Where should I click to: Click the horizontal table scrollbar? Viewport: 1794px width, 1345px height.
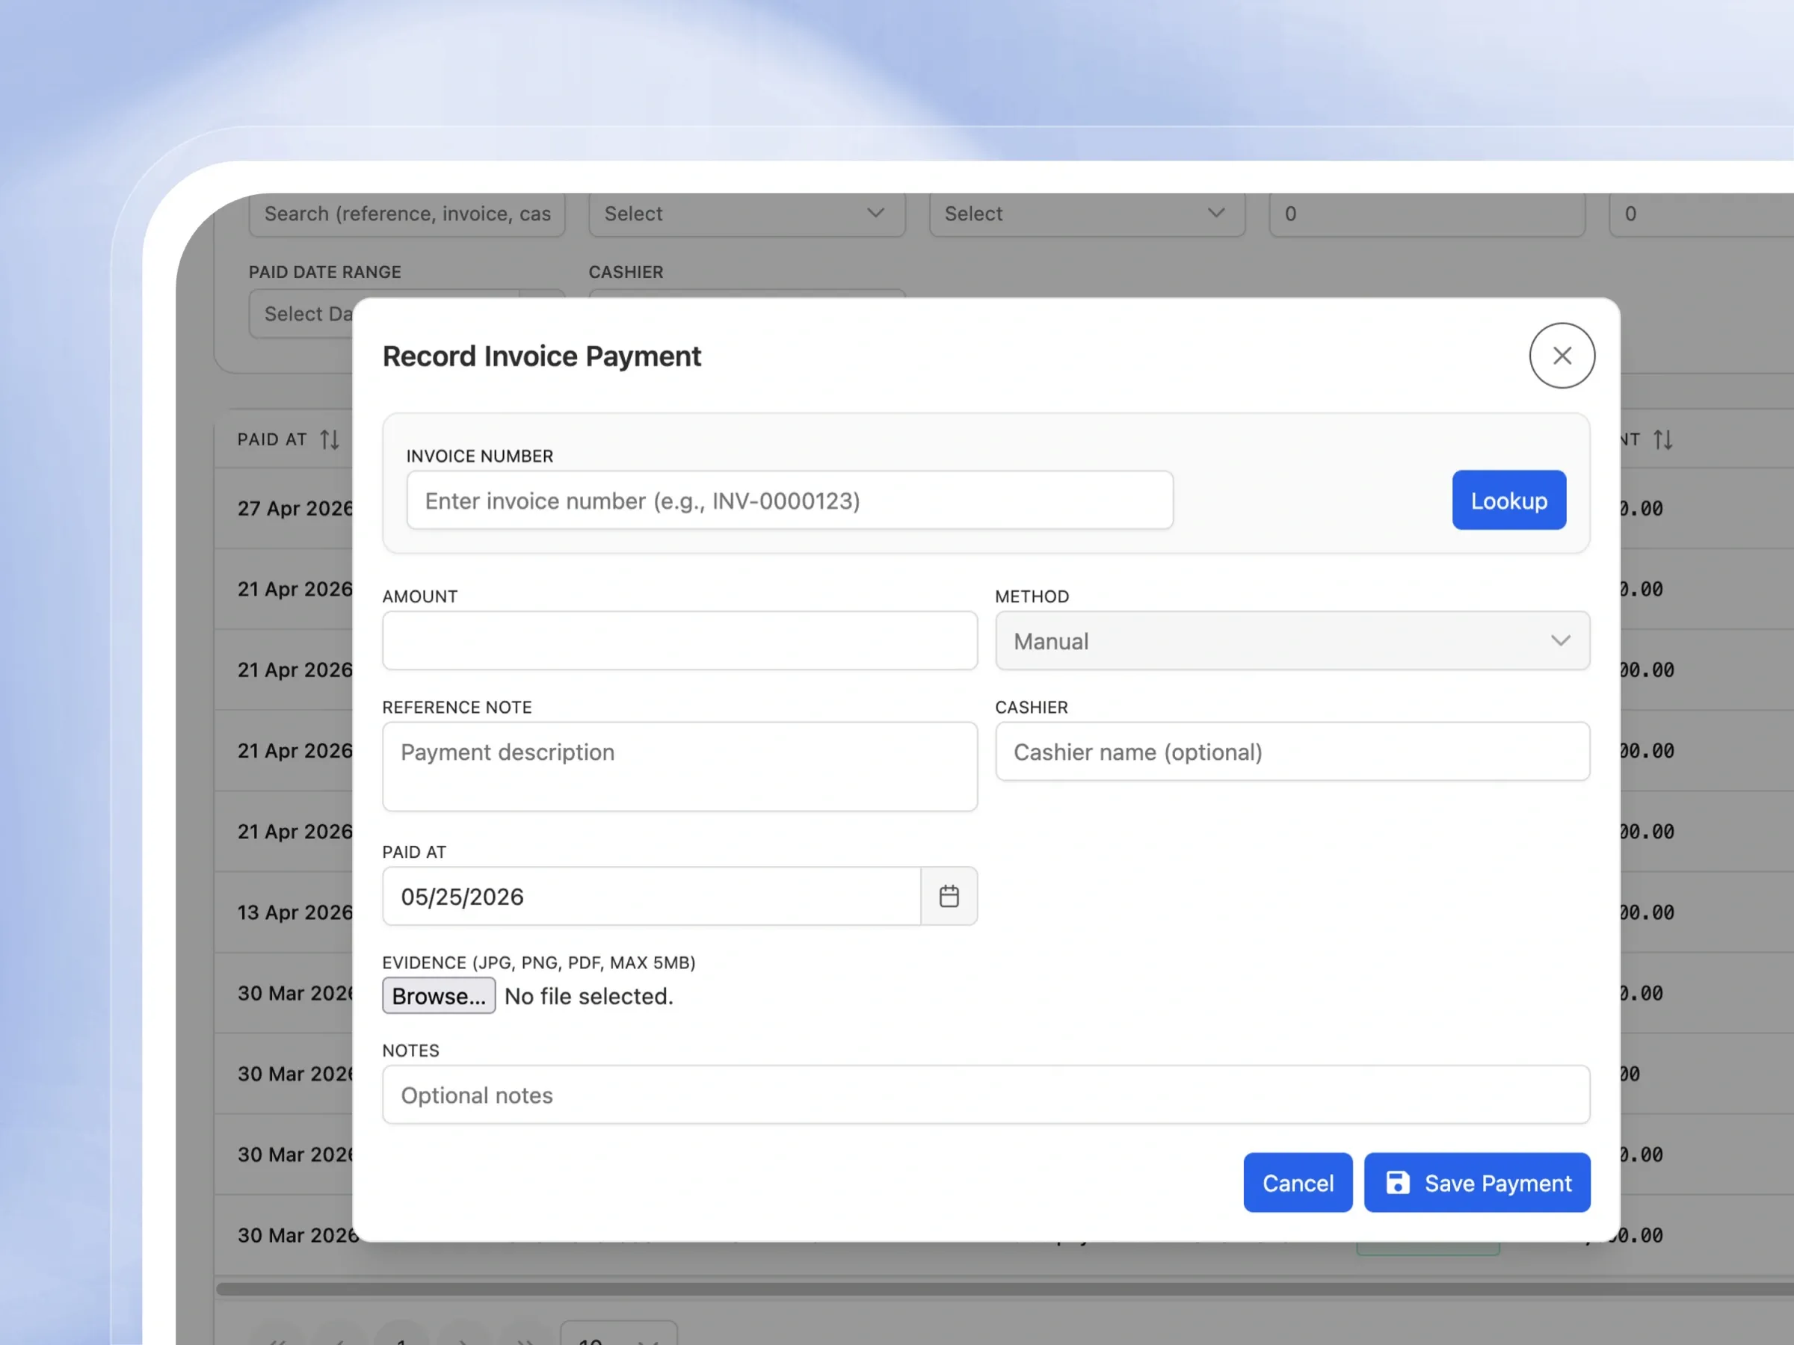[x=1004, y=1288]
